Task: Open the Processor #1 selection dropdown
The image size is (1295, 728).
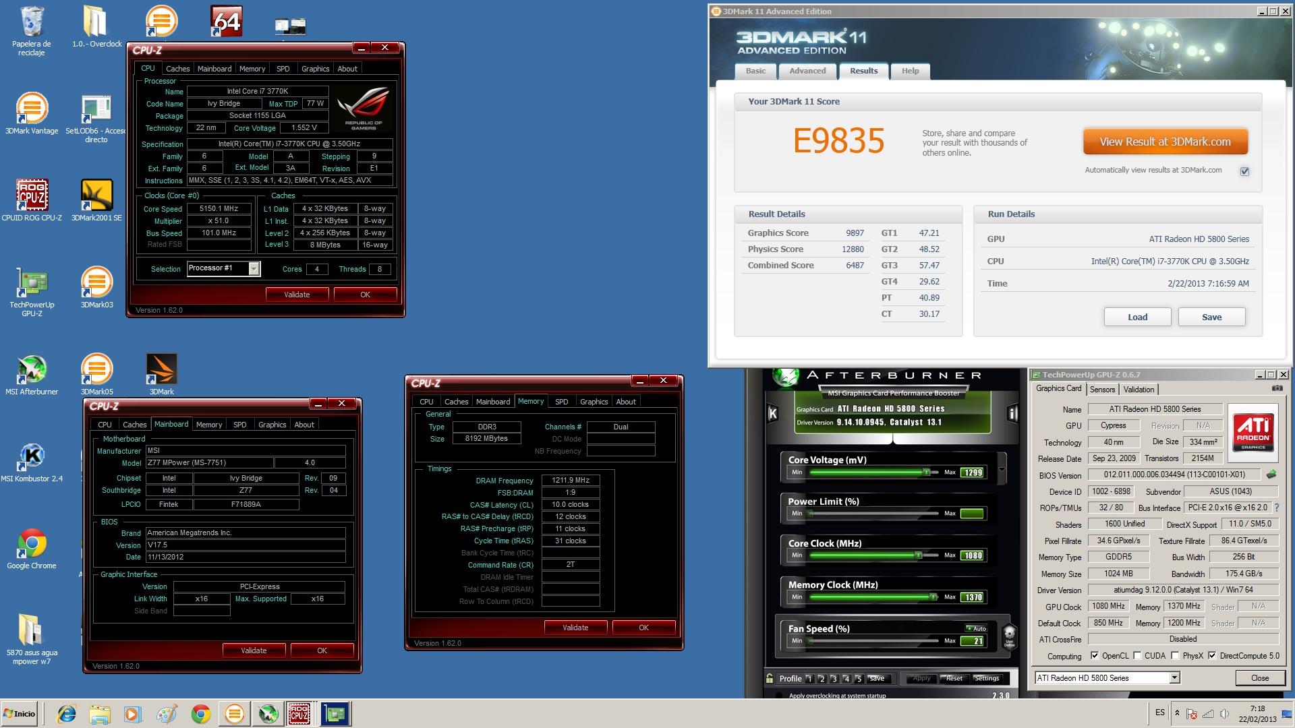Action: point(254,269)
